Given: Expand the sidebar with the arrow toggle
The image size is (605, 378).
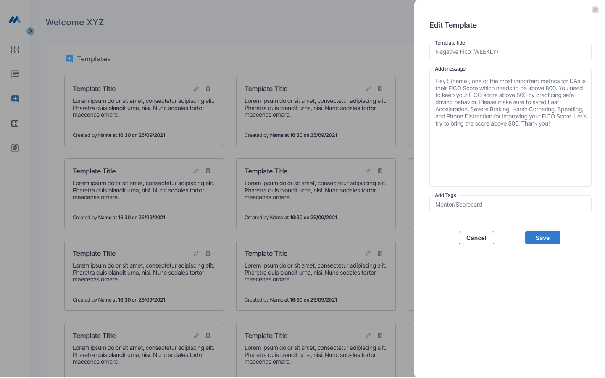Looking at the screenshot, I should pyautogui.click(x=30, y=31).
